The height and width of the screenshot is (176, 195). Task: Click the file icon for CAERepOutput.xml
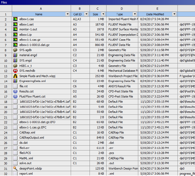pos(15,138)
